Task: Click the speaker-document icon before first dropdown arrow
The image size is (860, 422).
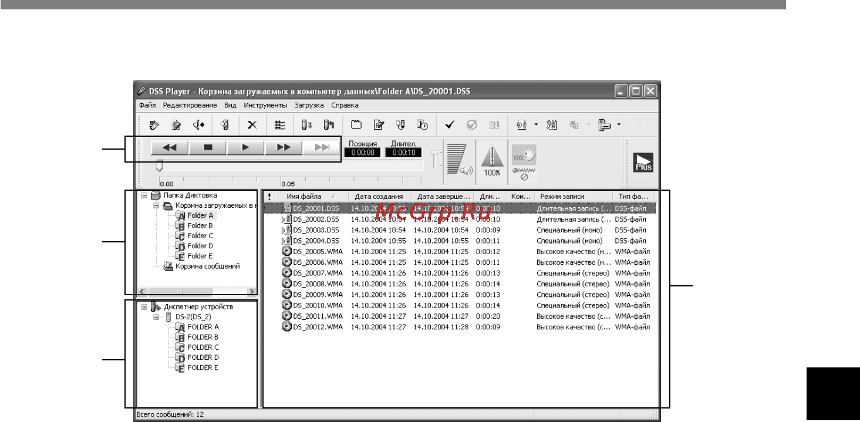Action: click(521, 124)
